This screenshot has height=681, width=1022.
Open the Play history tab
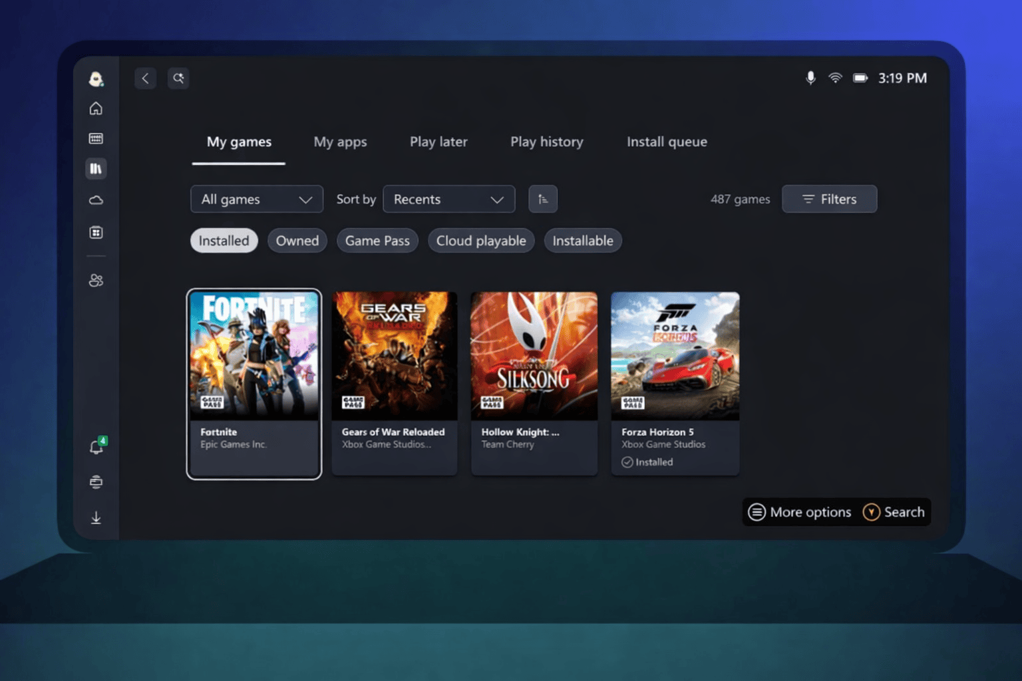point(547,142)
